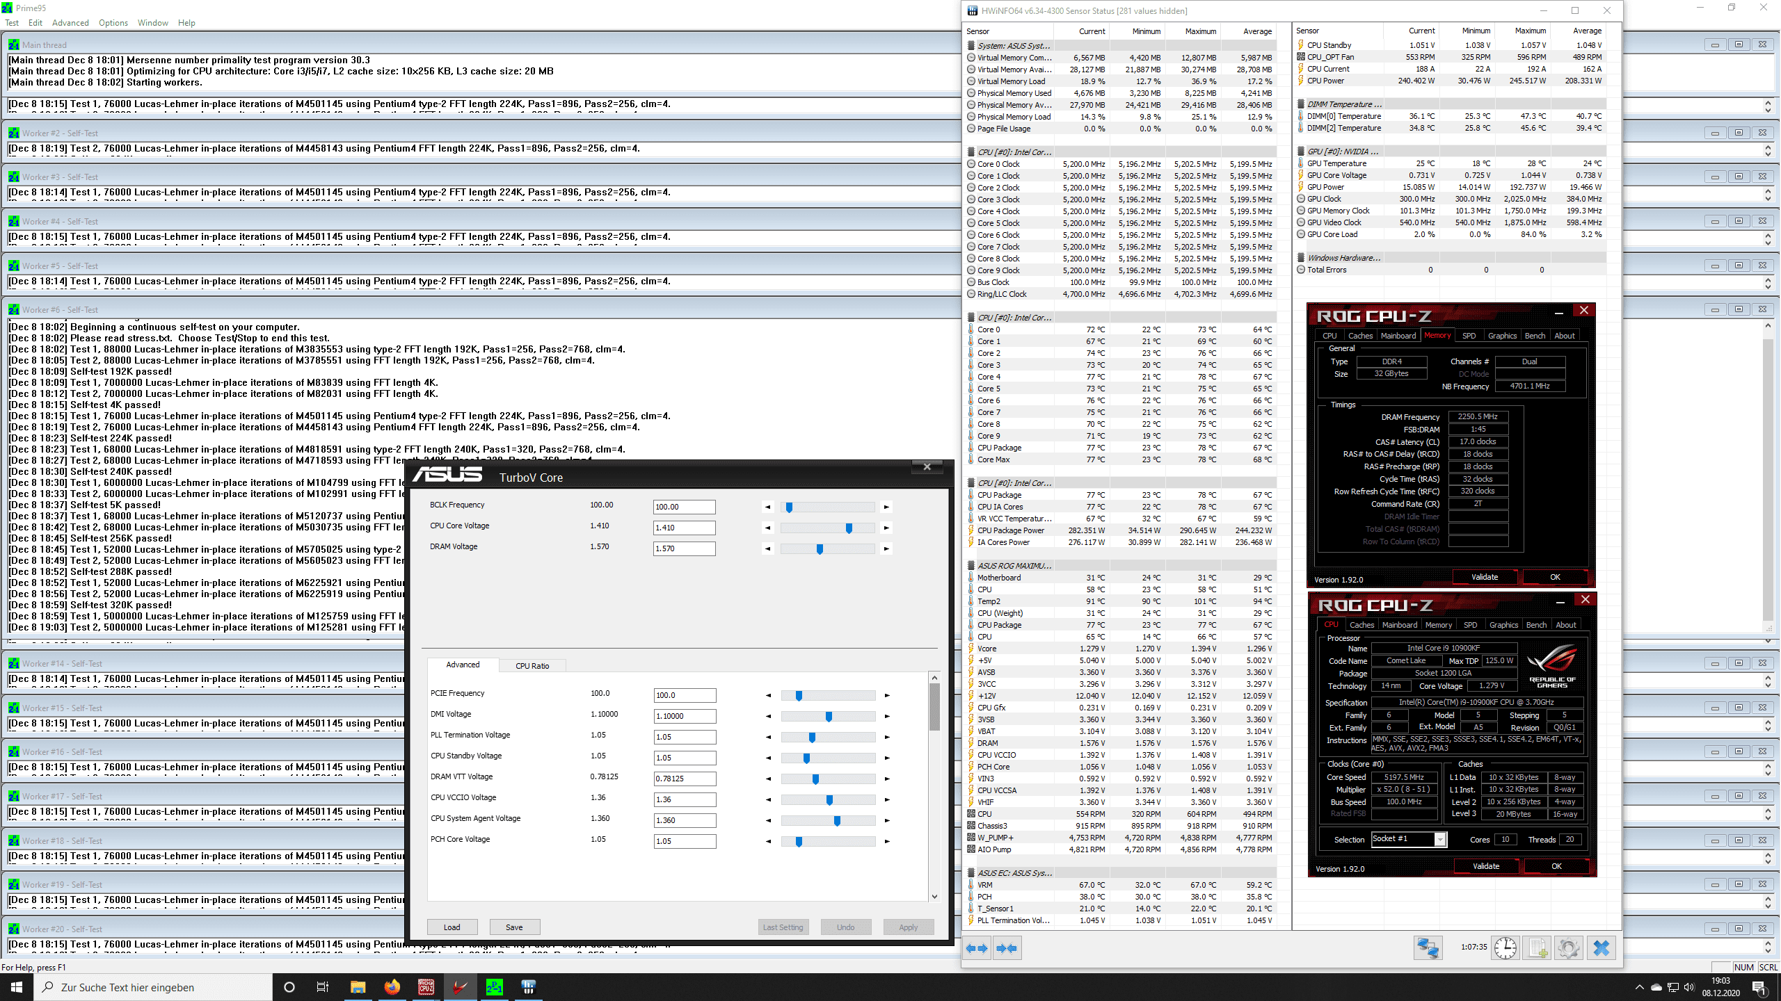Open Prime95 Advanced menu

(70, 23)
